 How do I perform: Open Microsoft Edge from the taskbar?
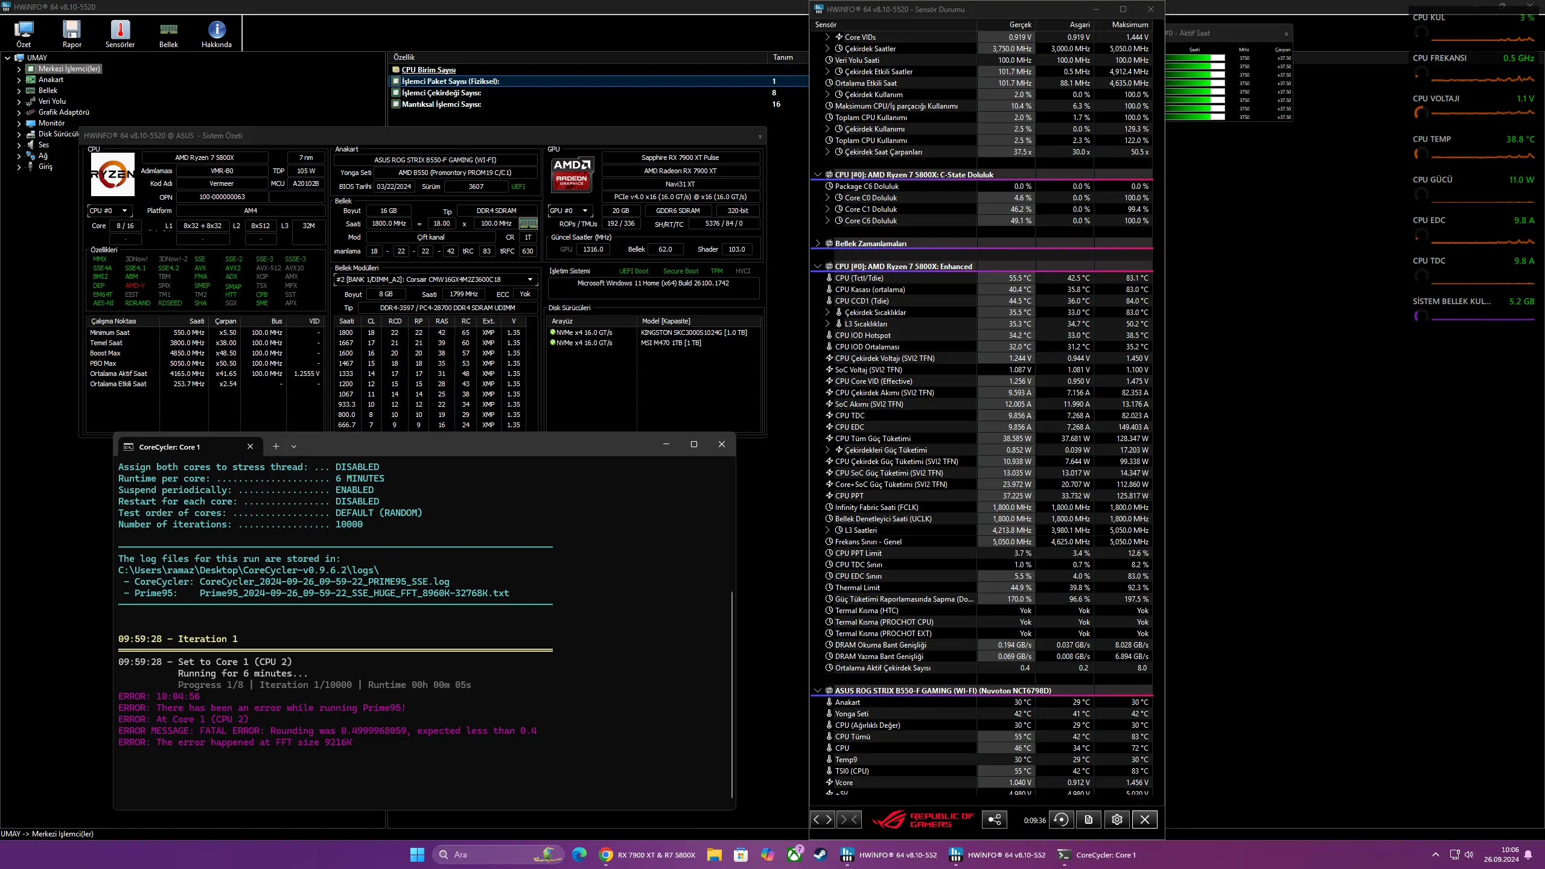pyautogui.click(x=579, y=855)
